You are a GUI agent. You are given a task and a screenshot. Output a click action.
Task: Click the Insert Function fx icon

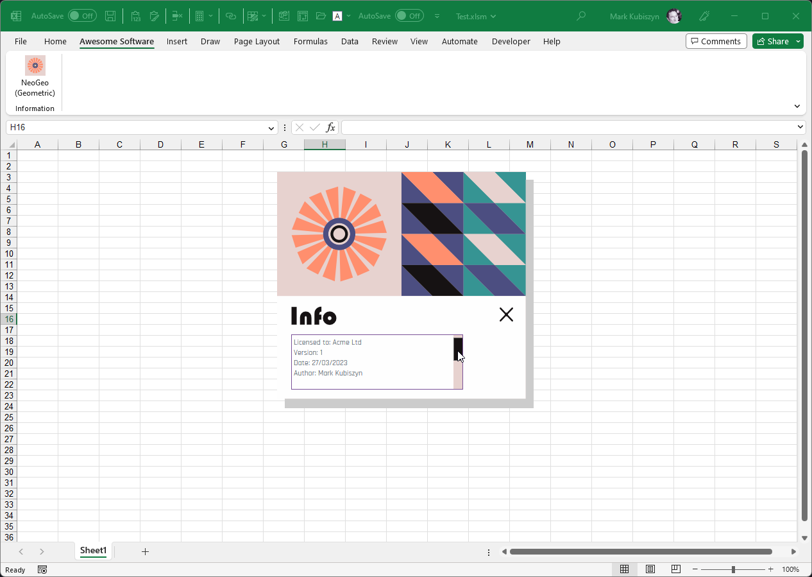330,127
